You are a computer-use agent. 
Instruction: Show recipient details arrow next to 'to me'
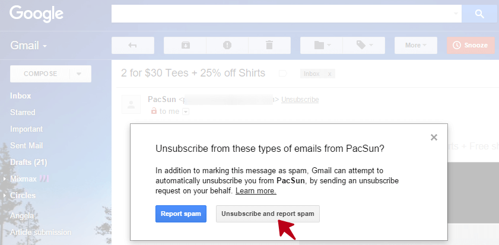[x=186, y=112]
